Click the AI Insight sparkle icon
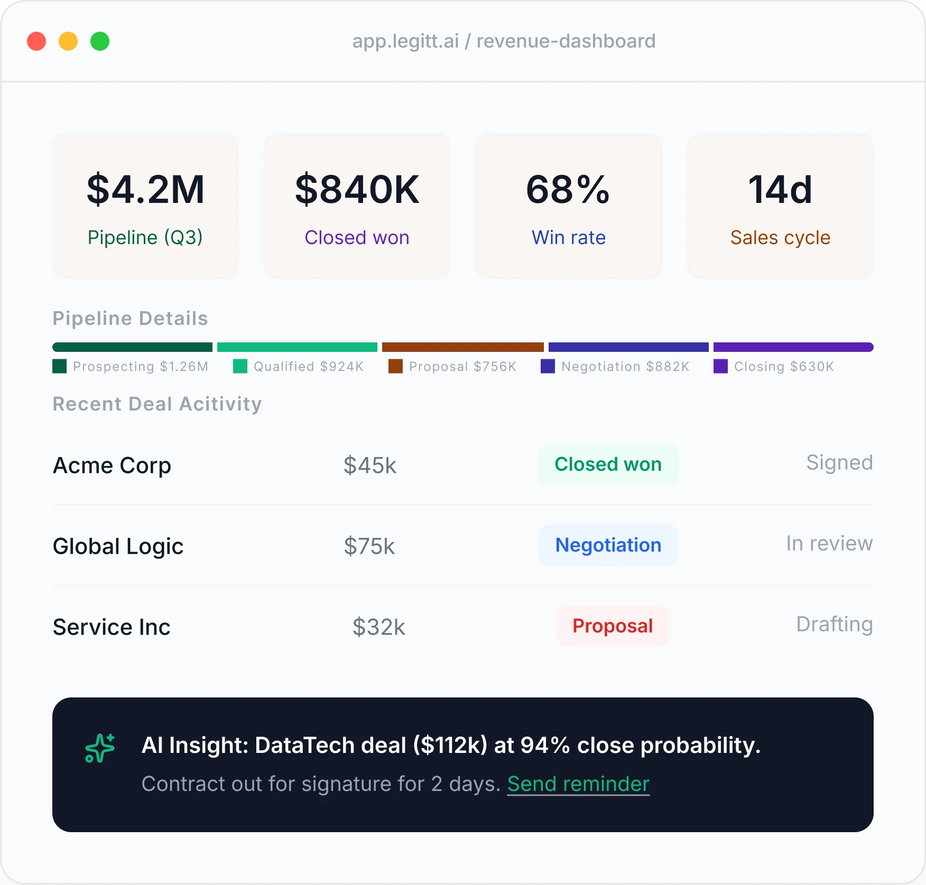This screenshot has width=926, height=885. tap(99, 747)
